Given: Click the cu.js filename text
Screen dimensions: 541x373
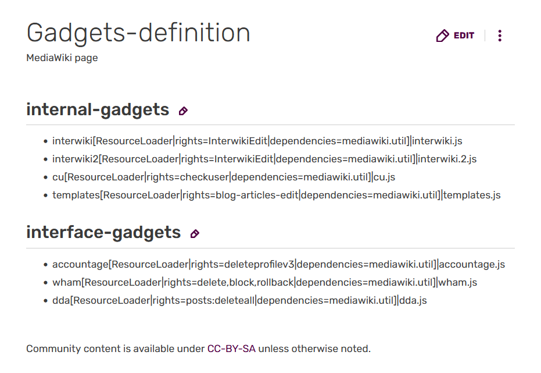Looking at the screenshot, I should (384, 177).
